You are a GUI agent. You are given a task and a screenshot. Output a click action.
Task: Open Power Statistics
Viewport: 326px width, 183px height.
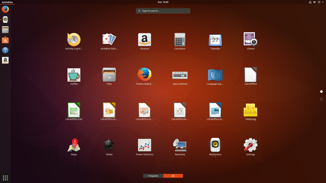145,147
